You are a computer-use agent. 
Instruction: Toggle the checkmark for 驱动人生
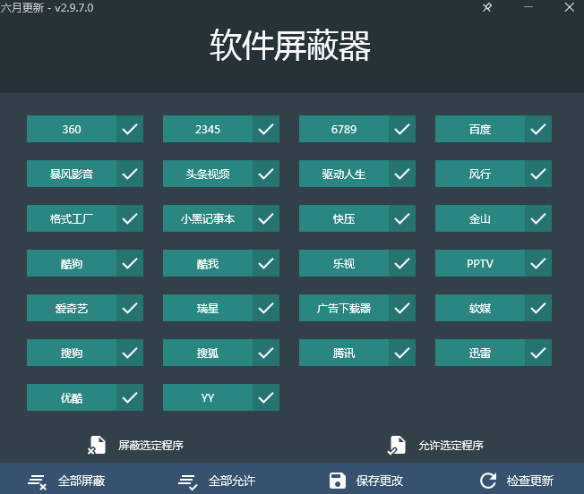tap(402, 174)
